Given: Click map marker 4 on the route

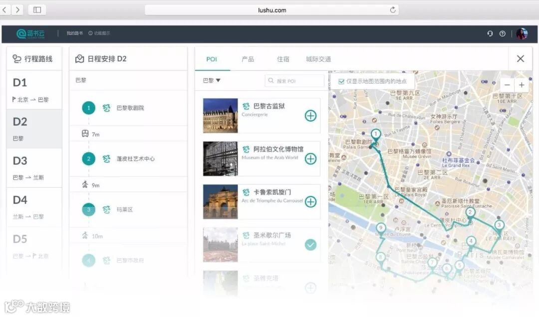Looking at the screenshot, I should coord(471,242).
